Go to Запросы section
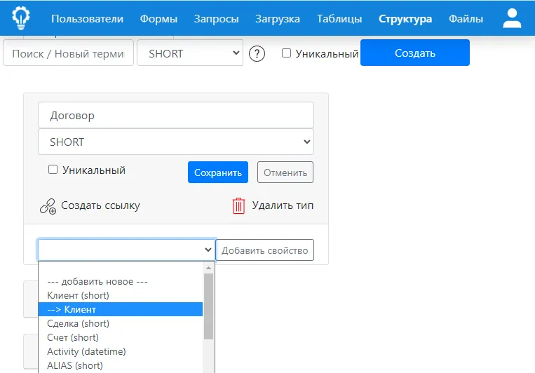535x373 pixels. [217, 19]
